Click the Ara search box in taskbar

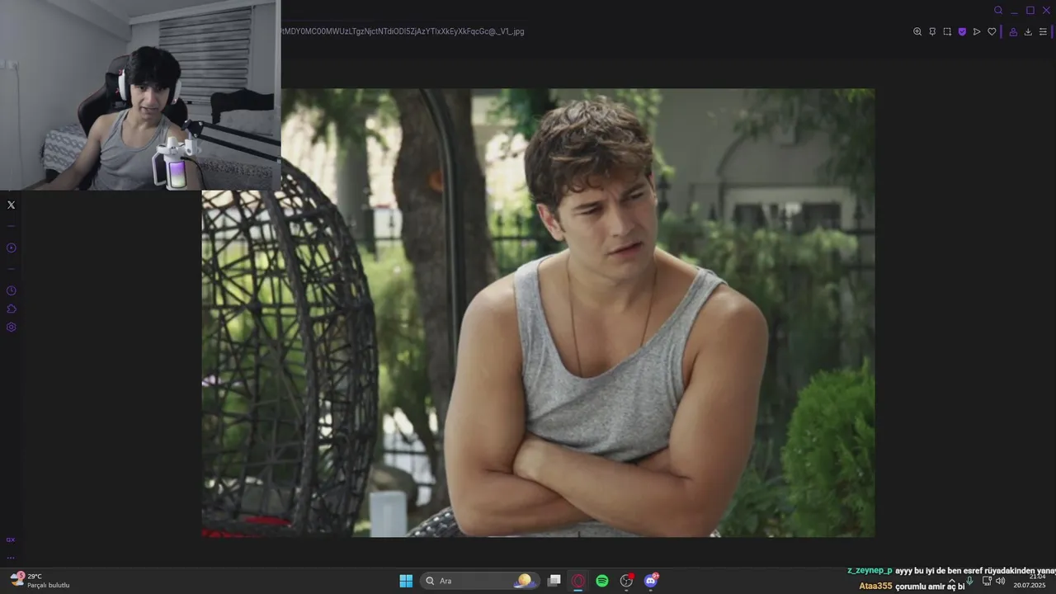[480, 581]
